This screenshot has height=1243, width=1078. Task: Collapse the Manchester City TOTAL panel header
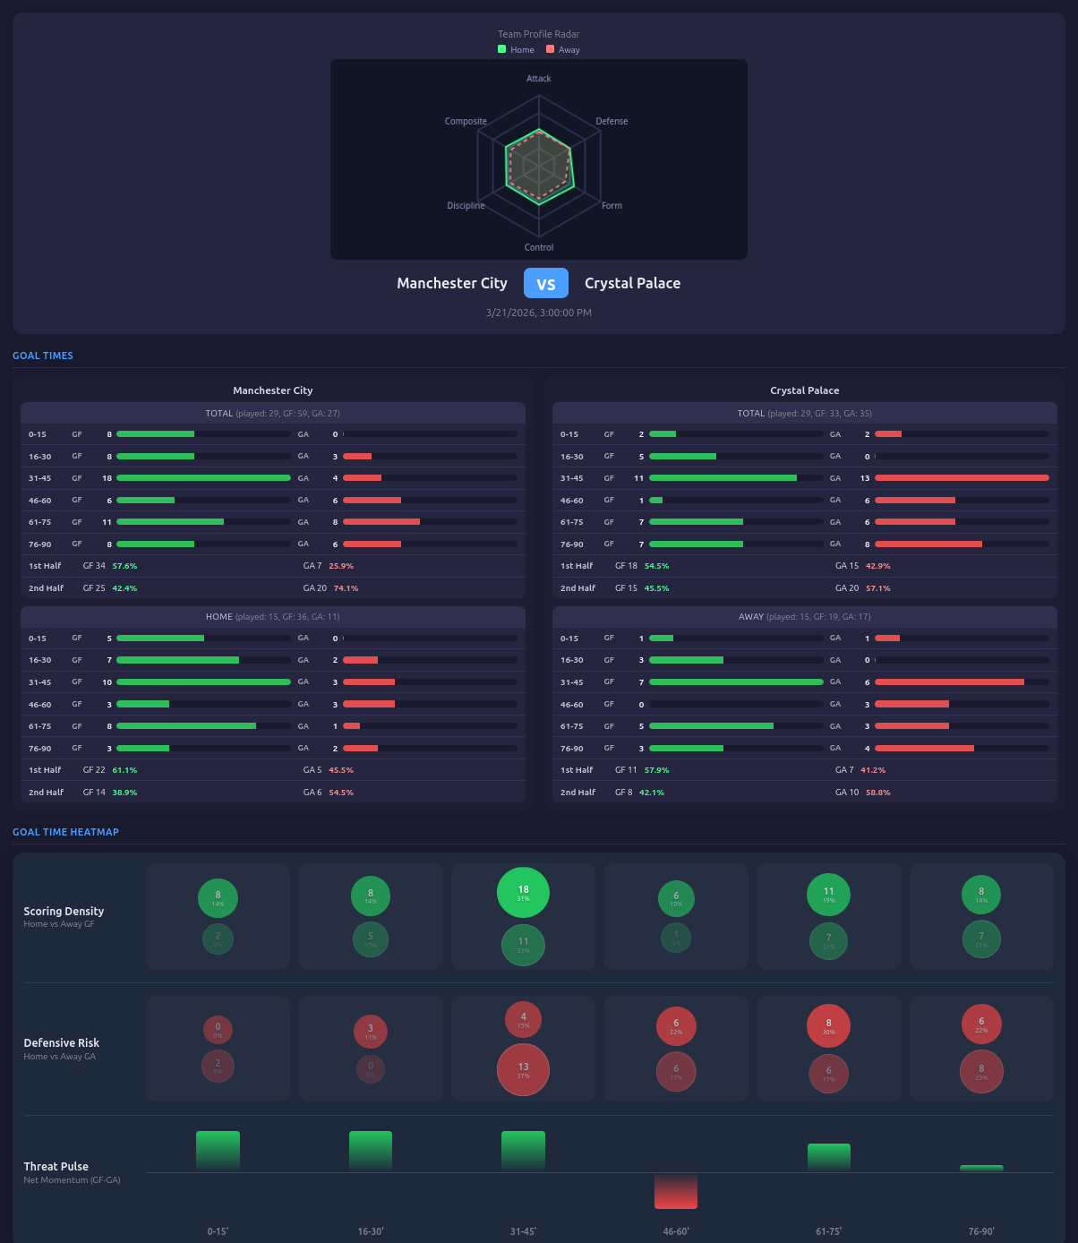(272, 413)
